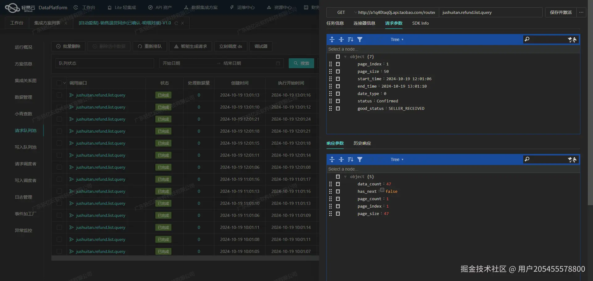
Task: Check the row created at 2024-10-19 12:01:18
Action: click(59, 131)
